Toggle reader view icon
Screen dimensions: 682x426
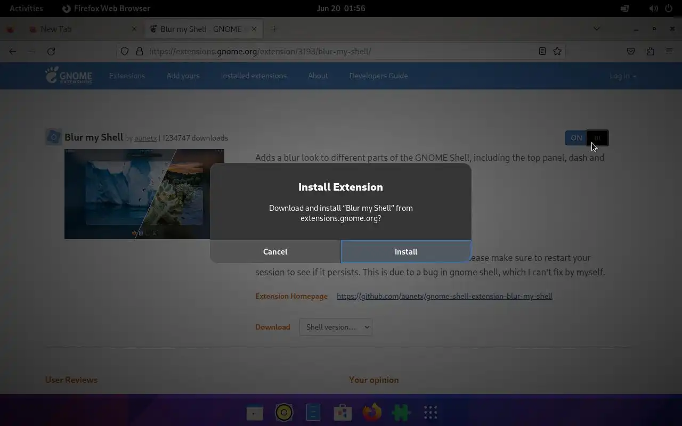click(x=542, y=51)
